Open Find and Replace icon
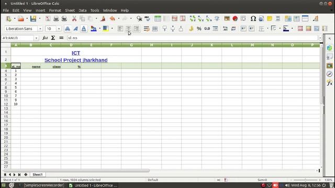This screenshot has width=335, height=188. pos(139,19)
